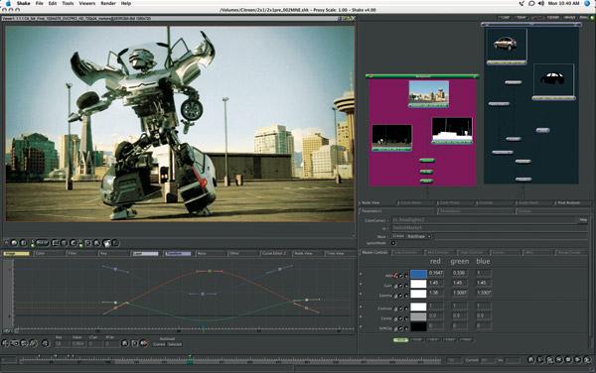Switch to the Image tool tab

[x=17, y=253]
